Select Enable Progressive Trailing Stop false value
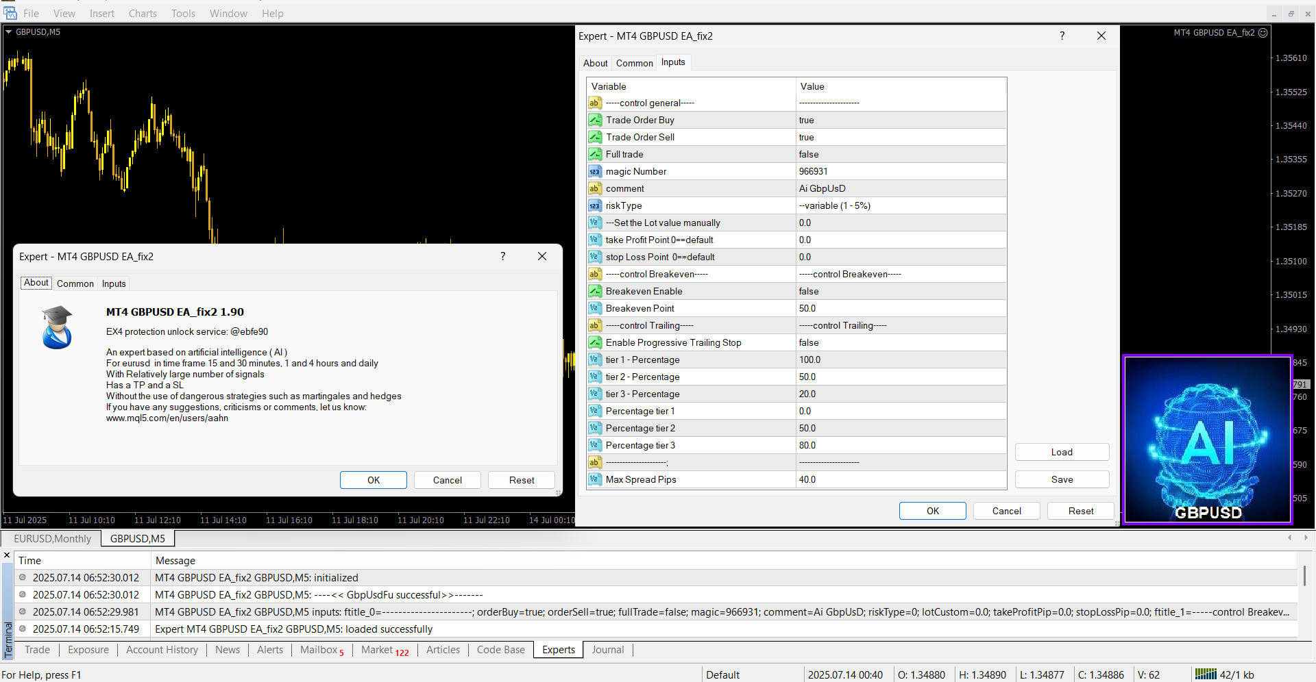Screen dimensions: 1316x682 tap(809, 342)
